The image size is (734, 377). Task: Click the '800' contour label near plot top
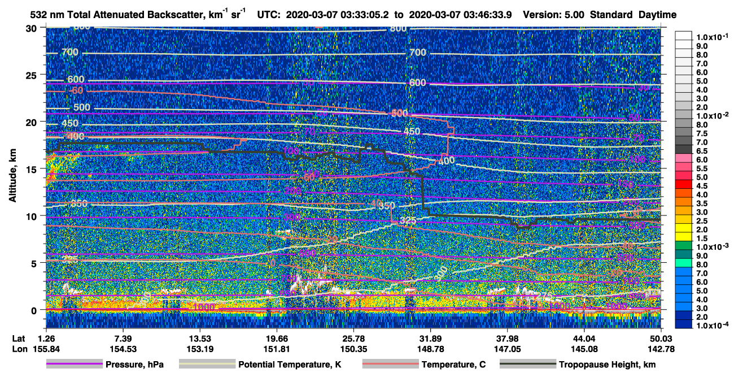pyautogui.click(x=398, y=28)
